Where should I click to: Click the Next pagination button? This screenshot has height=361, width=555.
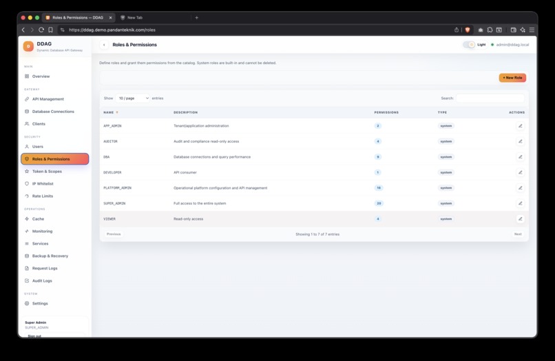click(x=518, y=234)
